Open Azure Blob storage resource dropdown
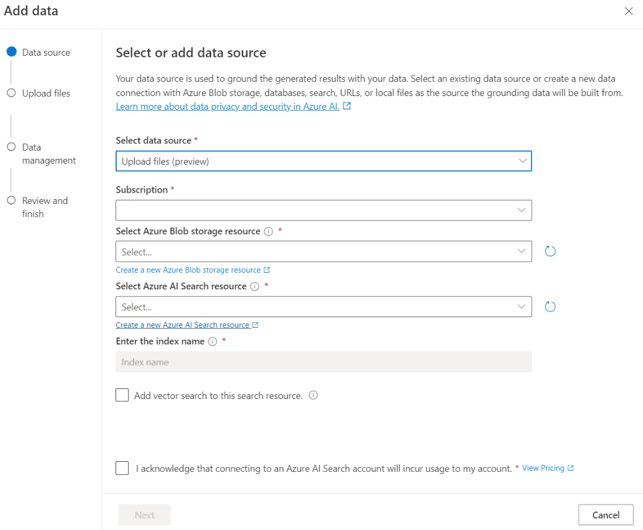The image size is (643, 530). [324, 251]
